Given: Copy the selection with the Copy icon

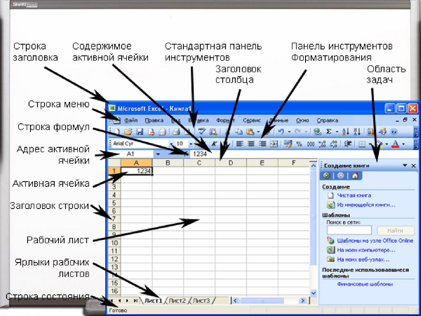Looking at the screenshot, I should 239,132.
